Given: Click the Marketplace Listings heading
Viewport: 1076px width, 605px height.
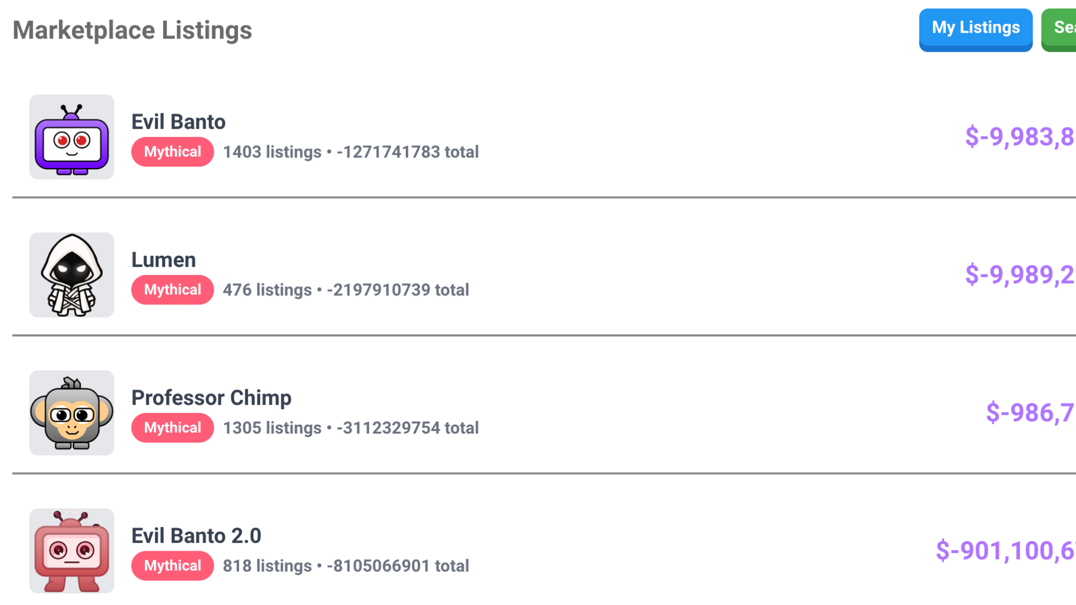Looking at the screenshot, I should [x=132, y=30].
